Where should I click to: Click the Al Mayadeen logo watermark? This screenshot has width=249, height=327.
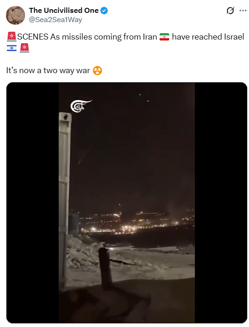[81, 106]
